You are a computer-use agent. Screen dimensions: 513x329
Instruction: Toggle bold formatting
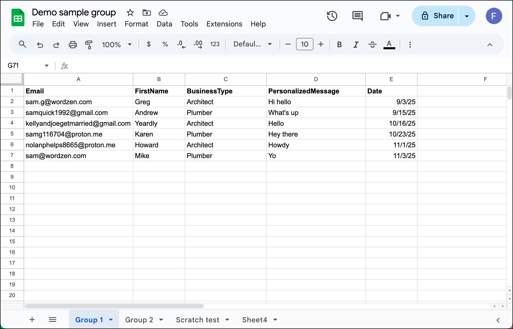point(339,44)
